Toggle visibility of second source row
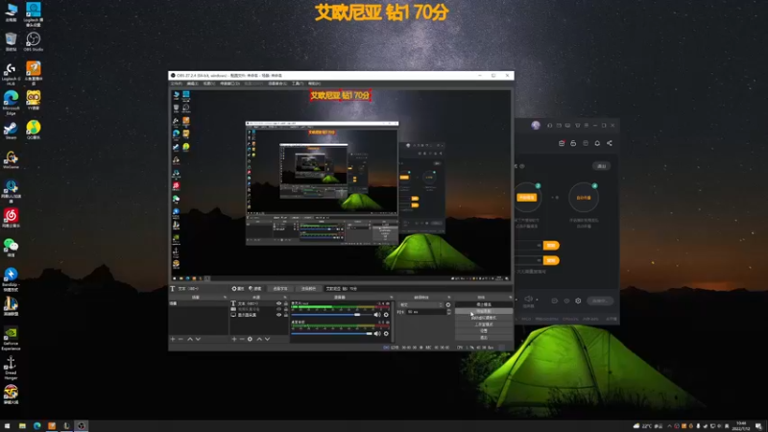This screenshot has width=768, height=432. pos(279,309)
